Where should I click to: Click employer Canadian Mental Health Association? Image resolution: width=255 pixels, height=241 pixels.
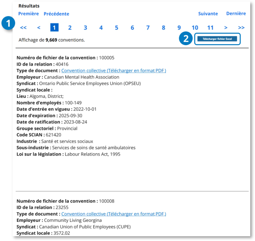point(82,77)
